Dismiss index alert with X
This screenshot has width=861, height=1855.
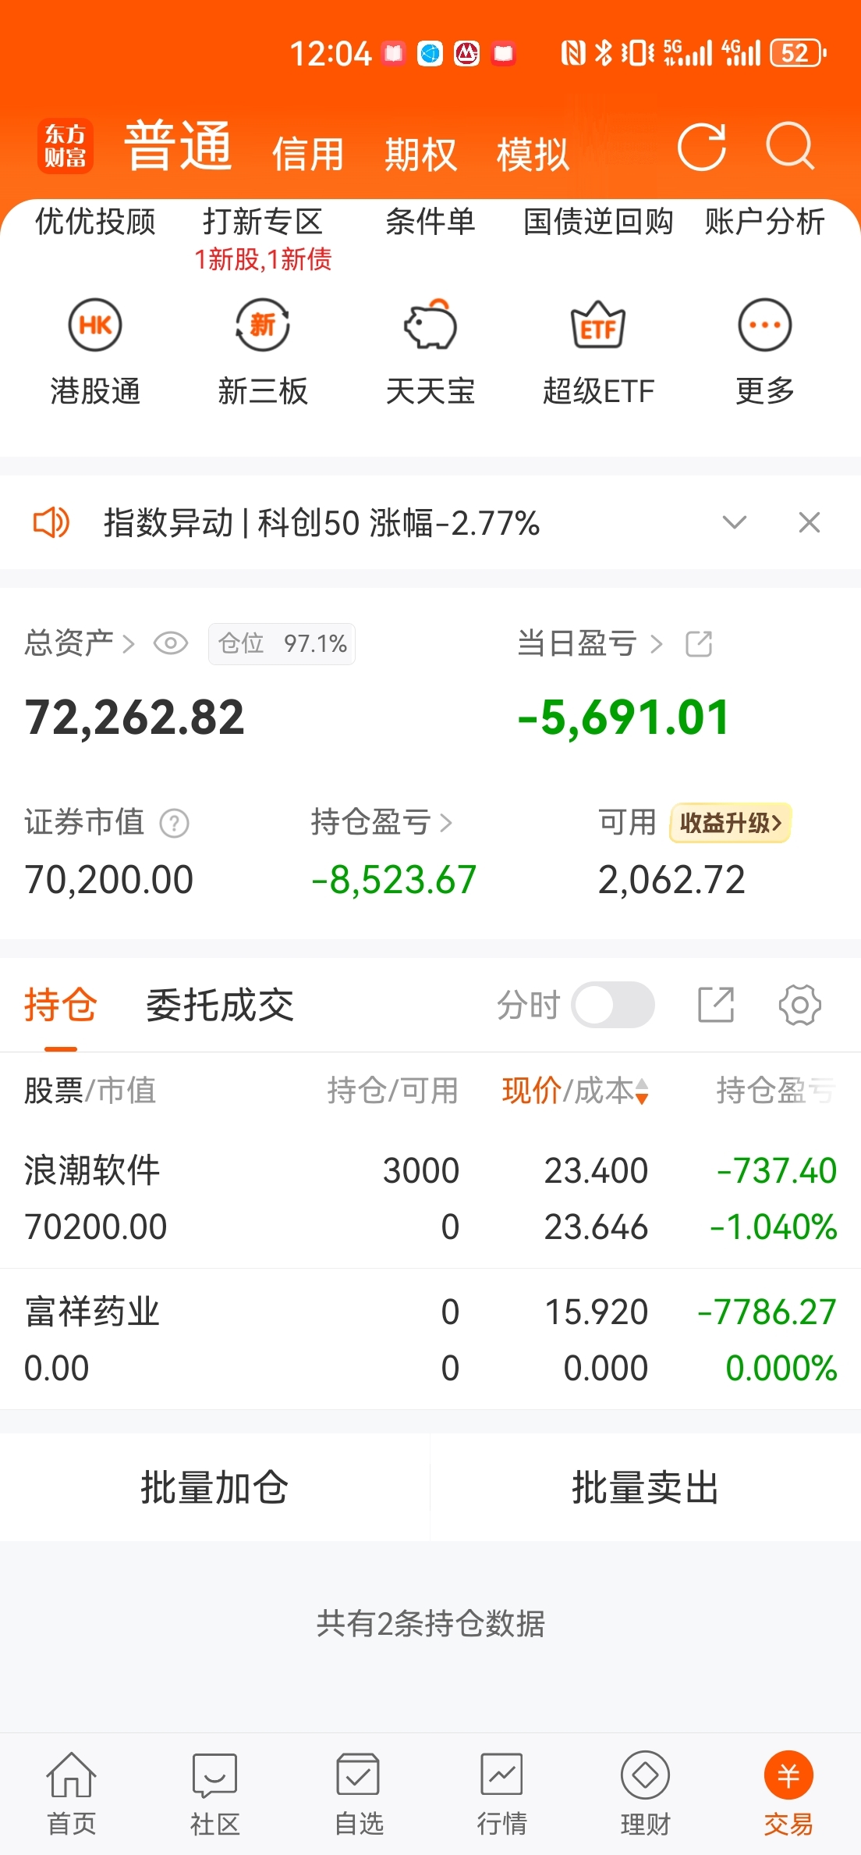[x=810, y=522]
